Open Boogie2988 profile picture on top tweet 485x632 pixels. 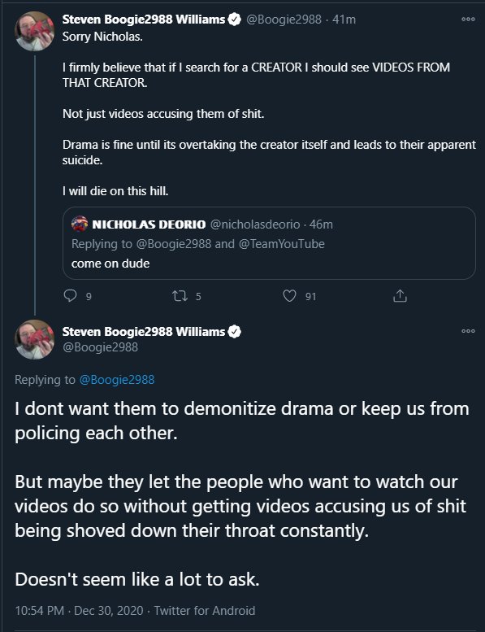coord(35,31)
